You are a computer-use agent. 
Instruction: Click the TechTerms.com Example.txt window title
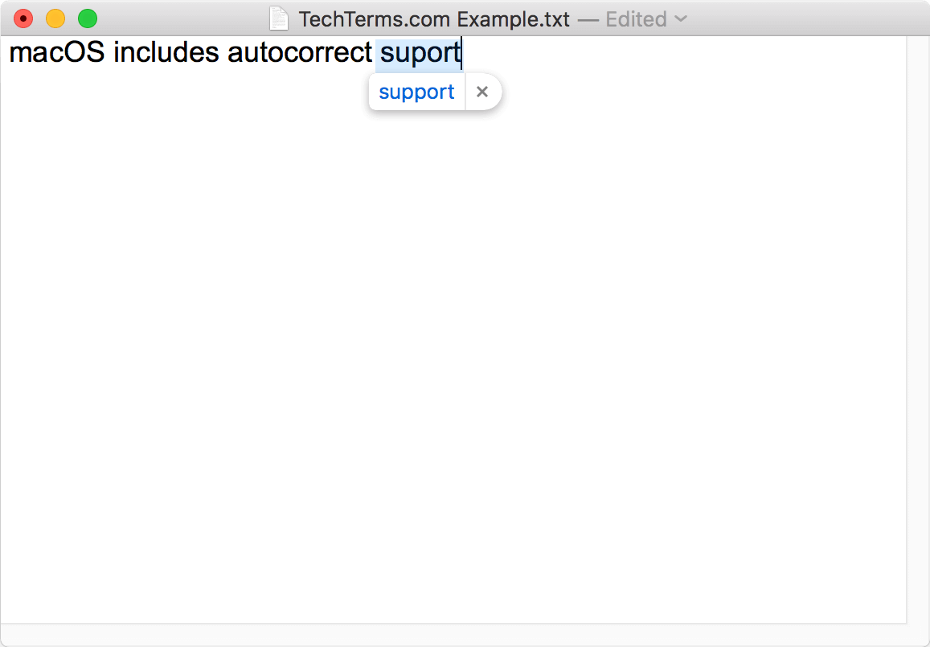pos(433,19)
